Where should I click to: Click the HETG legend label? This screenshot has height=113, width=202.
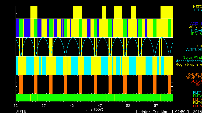(197, 6)
